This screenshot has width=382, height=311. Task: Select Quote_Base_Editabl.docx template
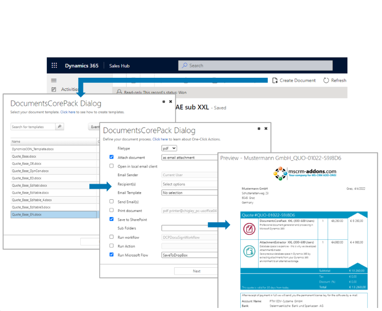[x=54, y=185]
